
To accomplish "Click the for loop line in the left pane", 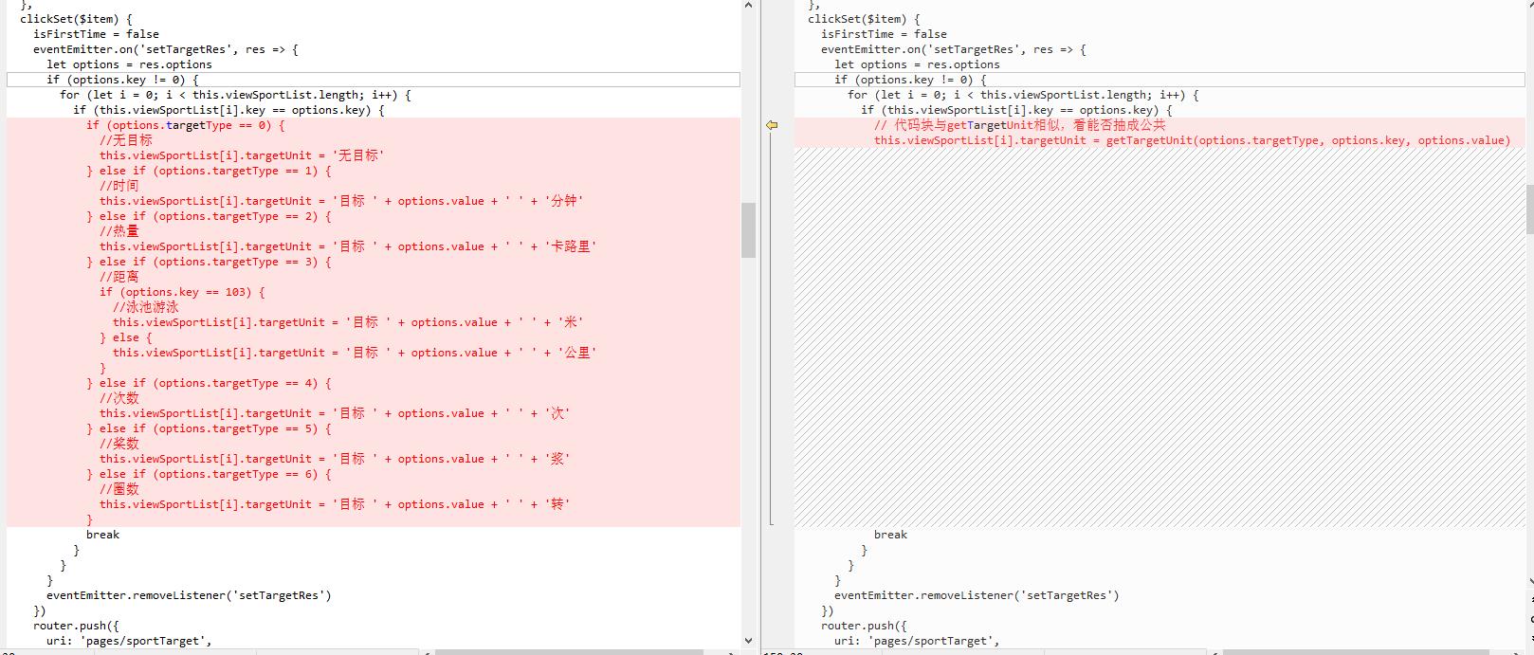I will pyautogui.click(x=235, y=95).
